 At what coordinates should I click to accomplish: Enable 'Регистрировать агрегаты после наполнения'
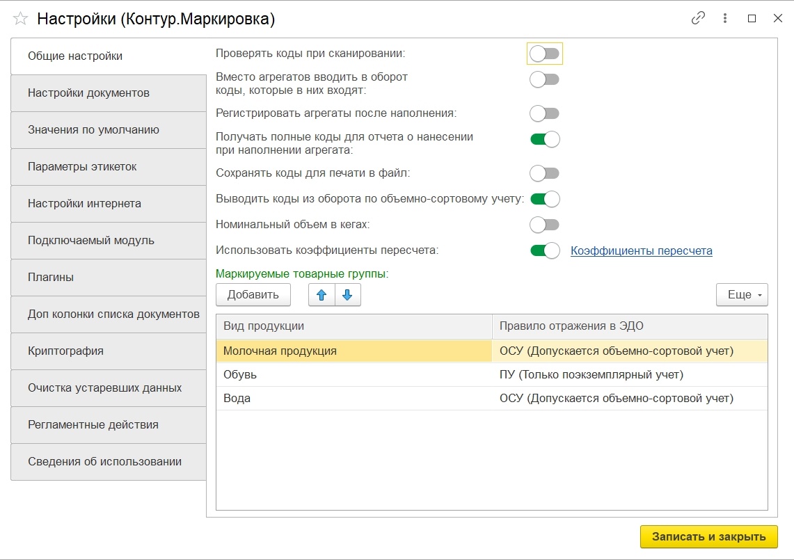pyautogui.click(x=545, y=113)
